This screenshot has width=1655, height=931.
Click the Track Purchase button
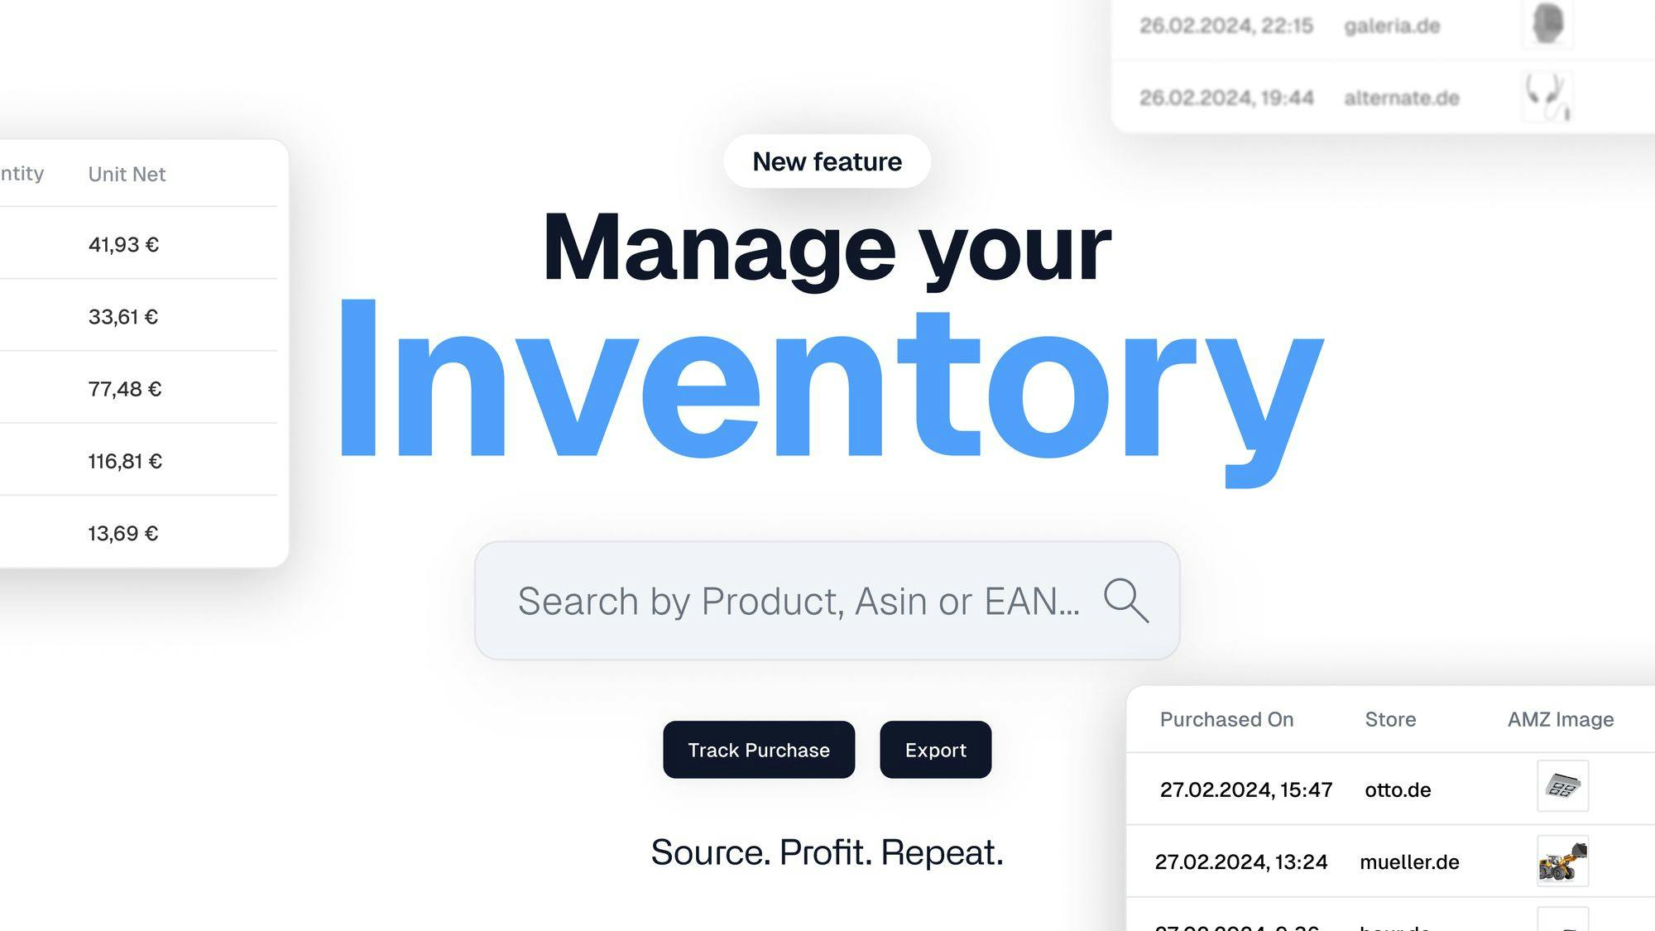(760, 749)
